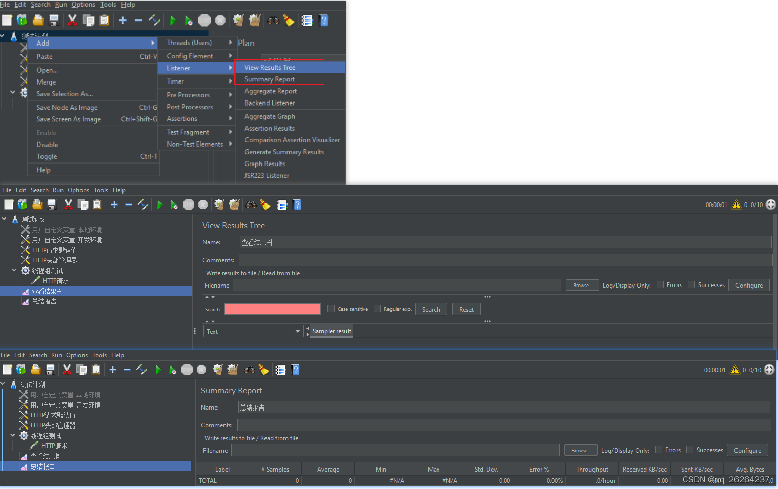Click the Browse button in Summary Report panel
The width and height of the screenshot is (778, 489).
coord(581,450)
